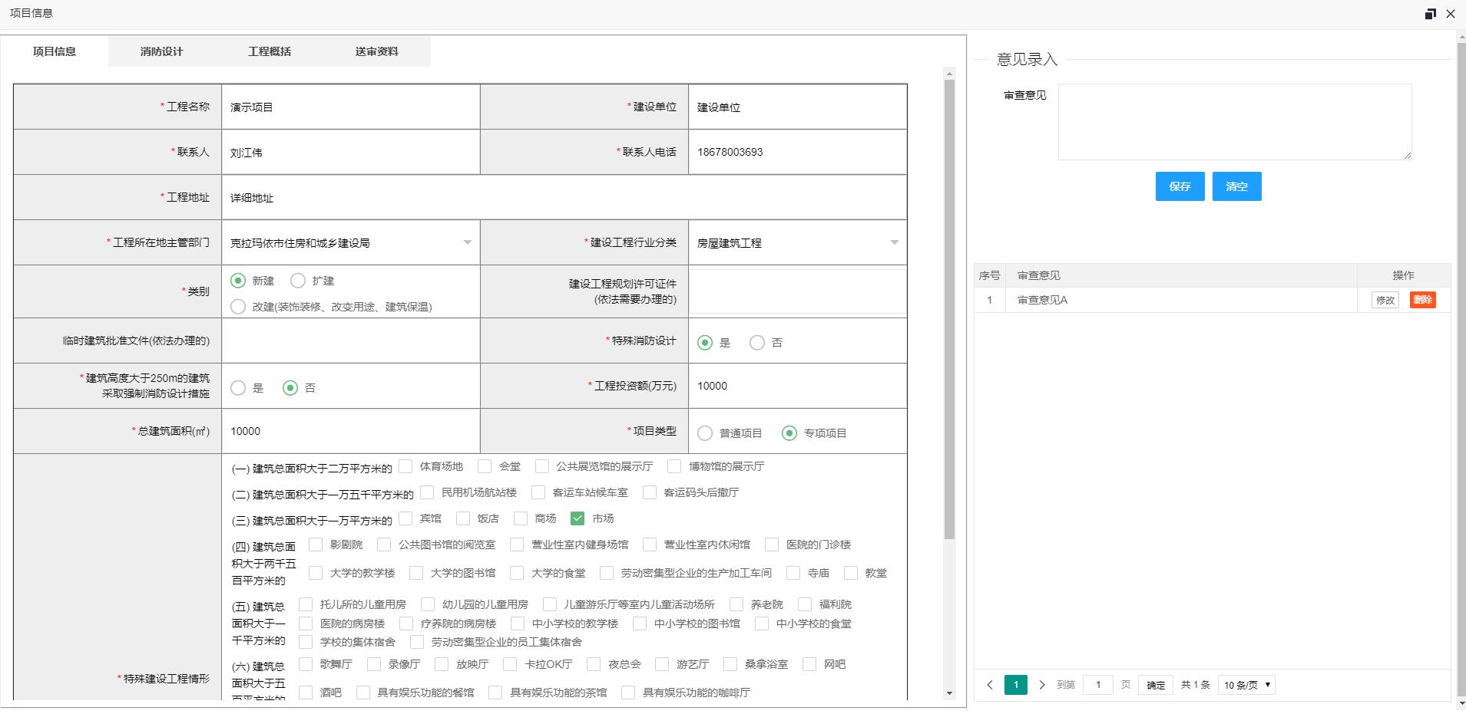Check the 客运车站候车室 checkbox
Screen dimensions: 1466x714
538,492
